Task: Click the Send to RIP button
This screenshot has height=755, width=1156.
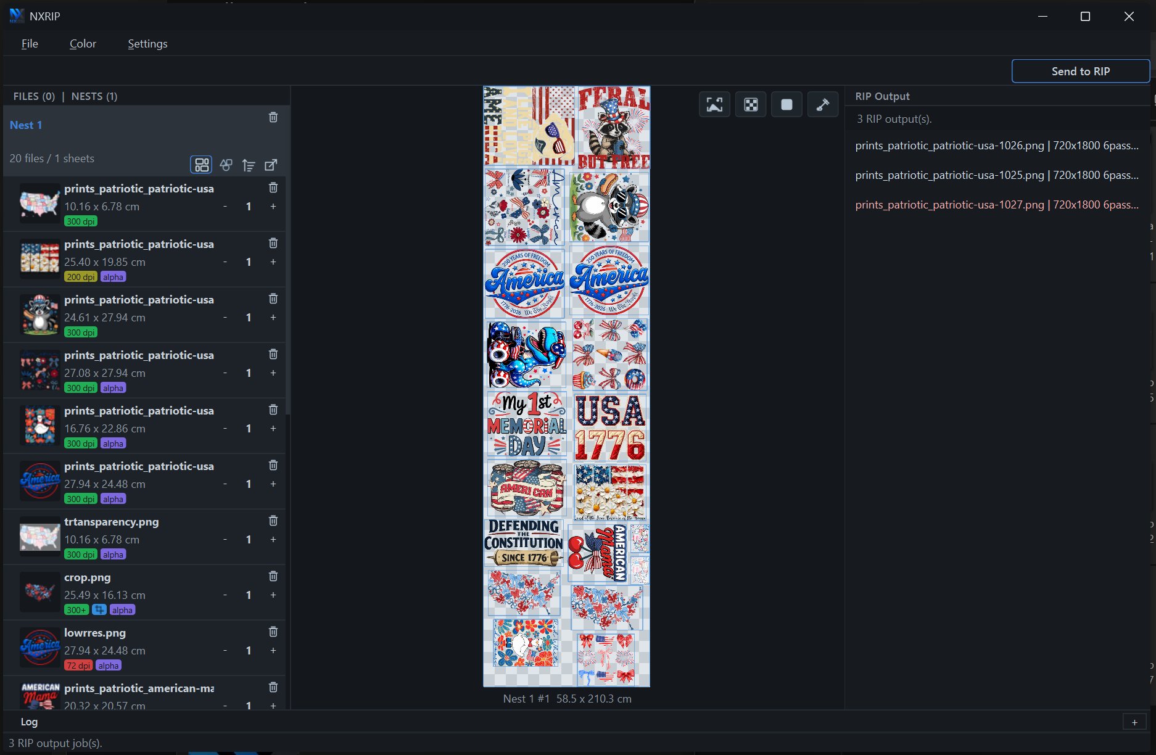Action: click(x=1081, y=71)
